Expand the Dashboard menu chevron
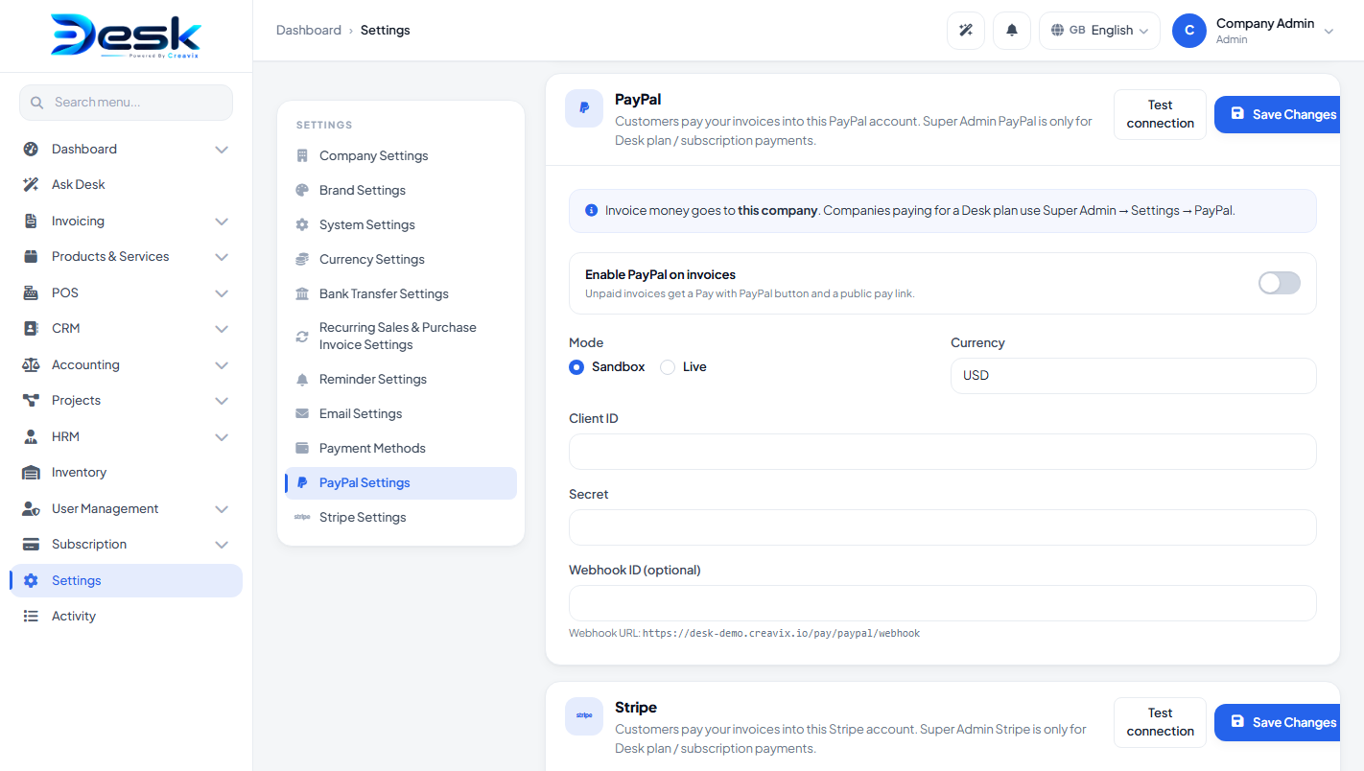The width and height of the screenshot is (1364, 771). point(222,150)
